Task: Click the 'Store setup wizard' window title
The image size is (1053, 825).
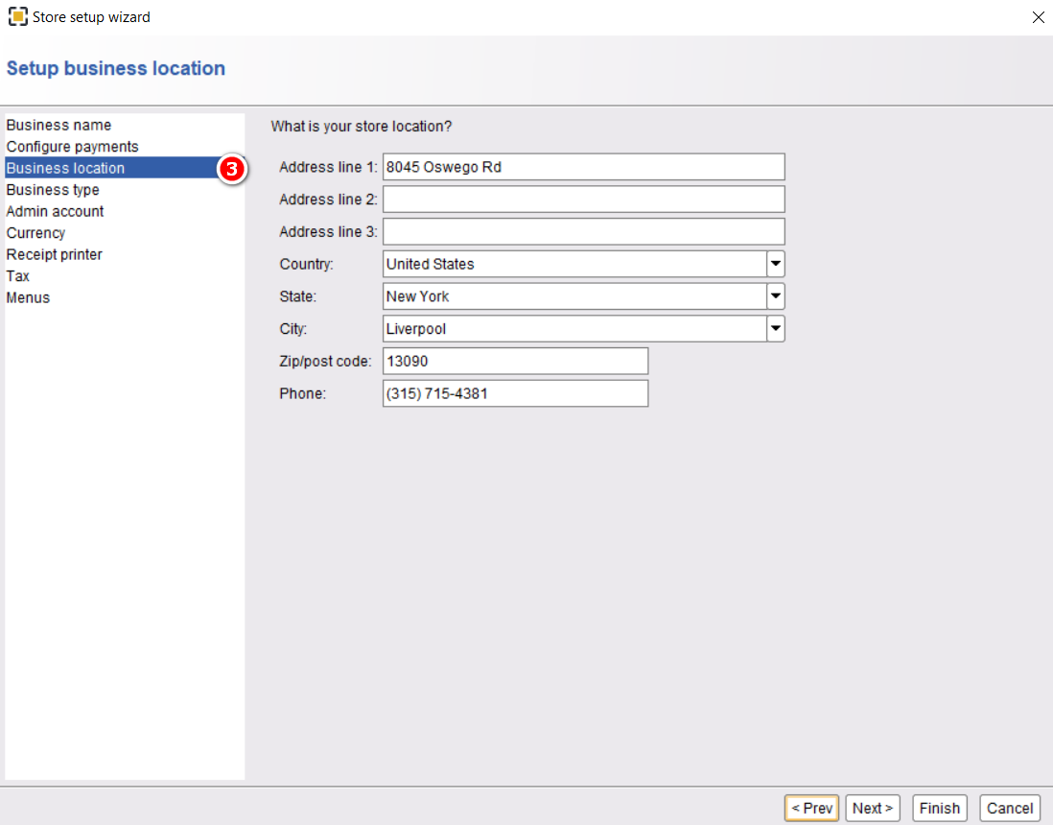Action: 91,17
